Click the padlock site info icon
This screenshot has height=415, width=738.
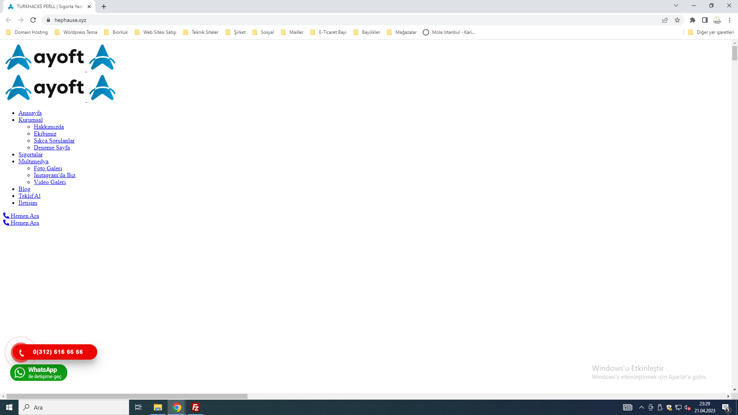click(48, 20)
